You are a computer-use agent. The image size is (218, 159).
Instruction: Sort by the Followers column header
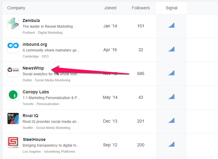coord(141,8)
